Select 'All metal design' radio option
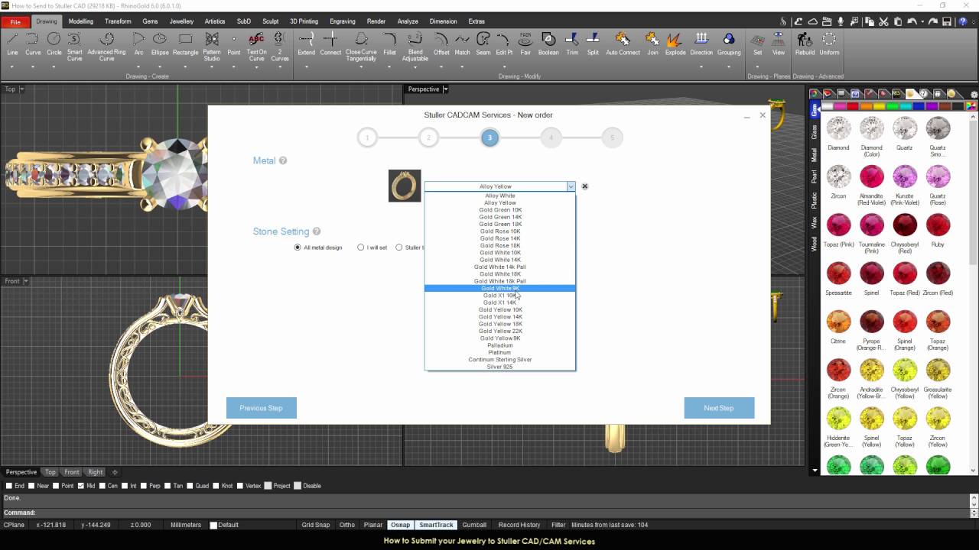Image resolution: width=979 pixels, height=550 pixels. (298, 247)
